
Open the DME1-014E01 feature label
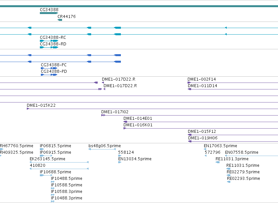pos(138,118)
